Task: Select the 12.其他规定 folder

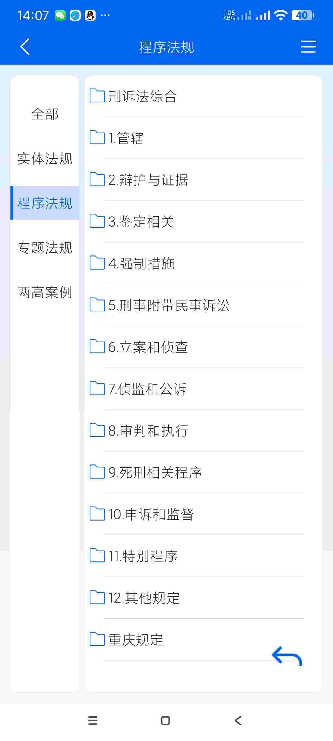Action: (197, 598)
